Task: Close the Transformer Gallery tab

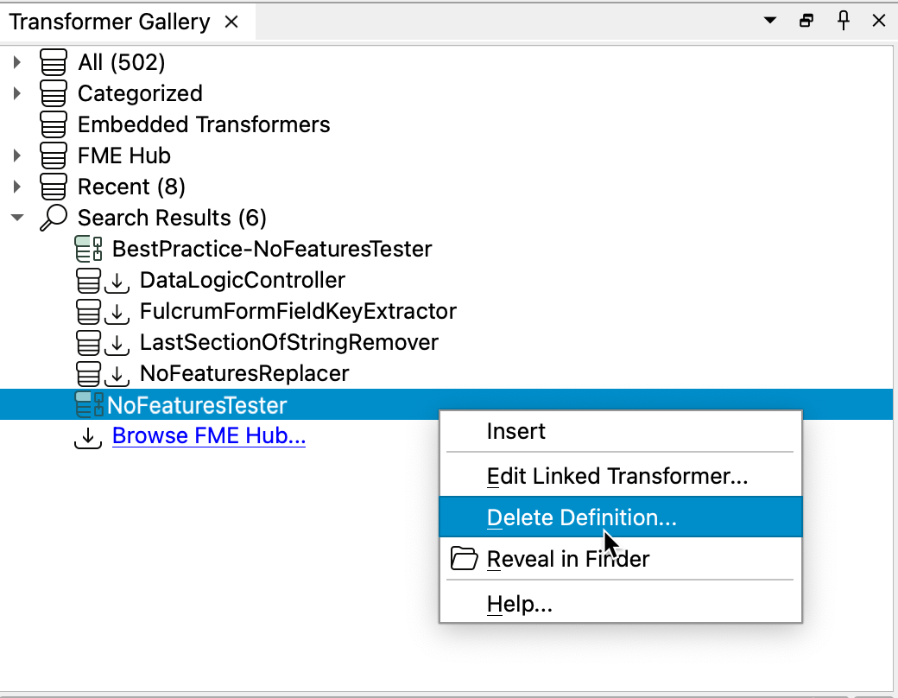Action: point(231,22)
